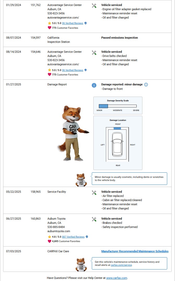Click car outline in Damage Location diagram

118,144
